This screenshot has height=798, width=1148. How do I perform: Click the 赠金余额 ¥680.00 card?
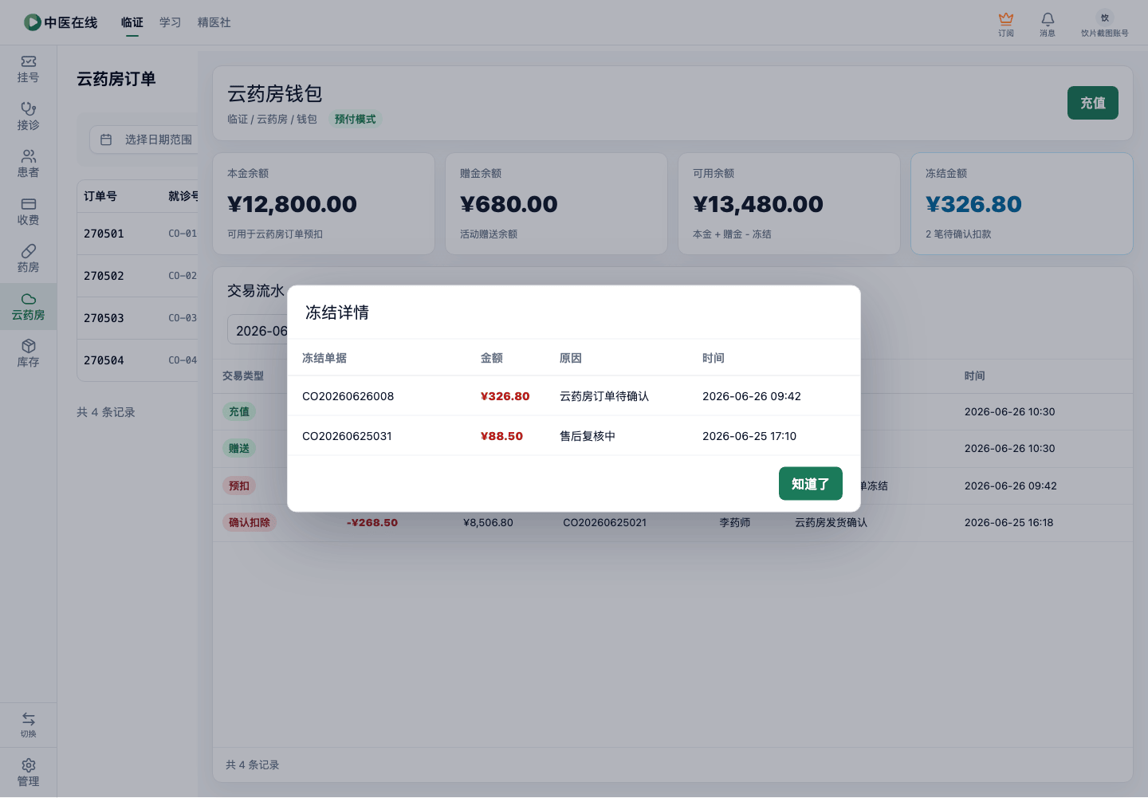556,204
